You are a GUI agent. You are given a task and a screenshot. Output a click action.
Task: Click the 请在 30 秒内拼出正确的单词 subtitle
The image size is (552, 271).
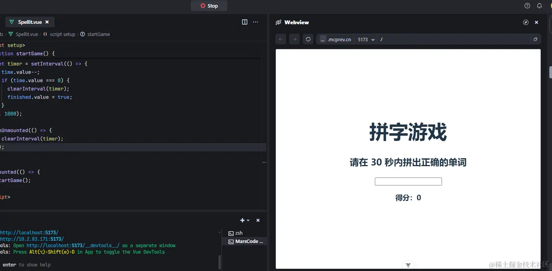(408, 162)
